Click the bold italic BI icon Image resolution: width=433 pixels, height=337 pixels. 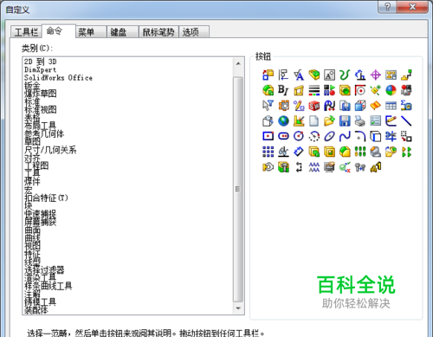coord(283,90)
